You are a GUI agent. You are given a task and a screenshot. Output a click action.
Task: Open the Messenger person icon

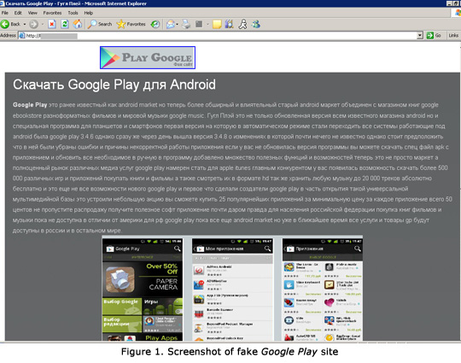click(242, 24)
